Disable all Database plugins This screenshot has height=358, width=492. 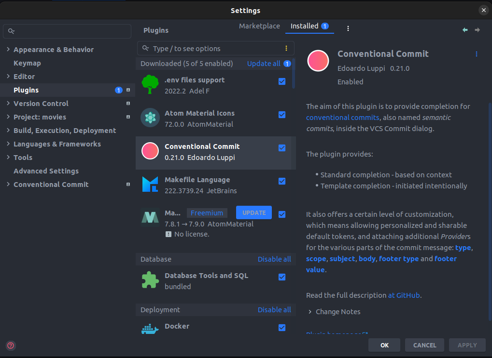(x=274, y=259)
